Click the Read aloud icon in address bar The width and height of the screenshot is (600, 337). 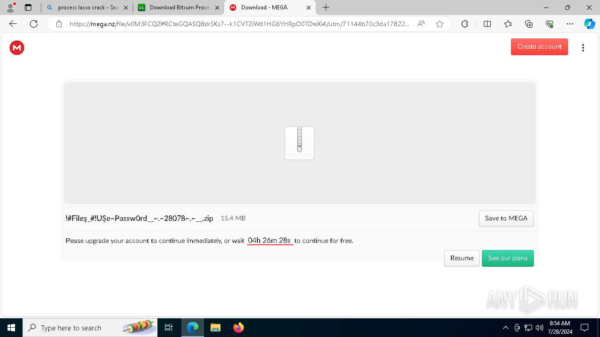pos(421,24)
